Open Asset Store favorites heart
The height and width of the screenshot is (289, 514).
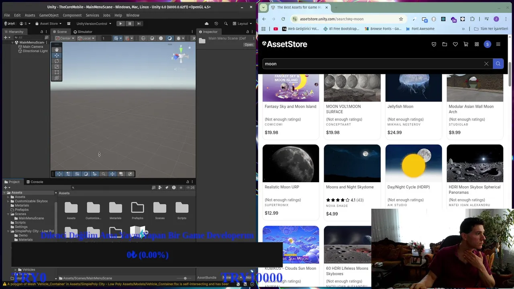tap(455, 44)
